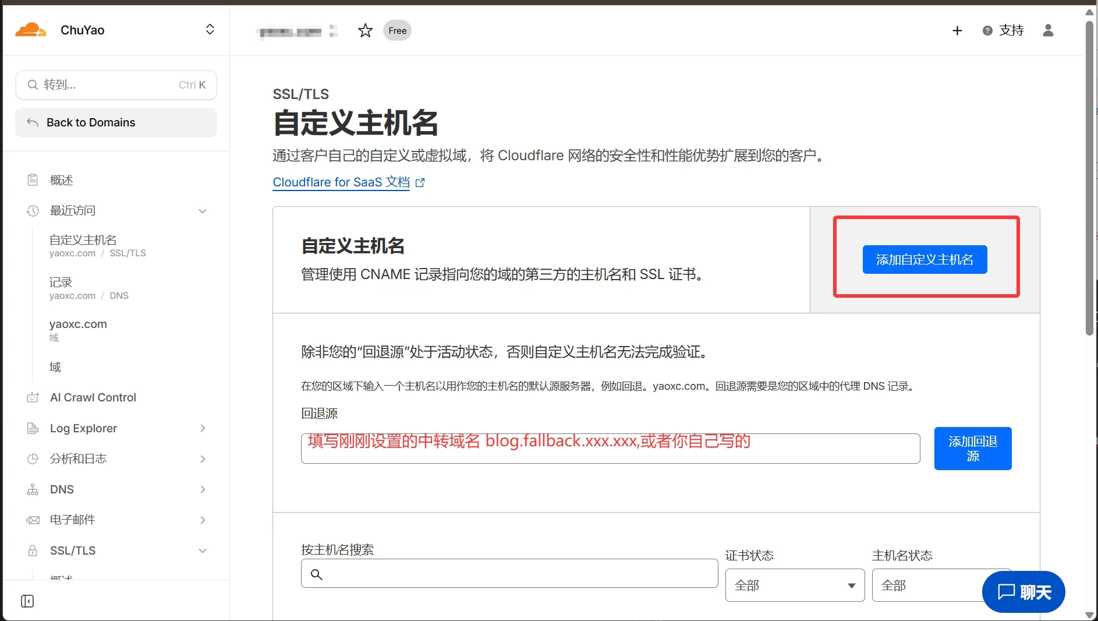Open recent yaoxc.com 域 entry
This screenshot has width=1098, height=621.
pos(78,330)
